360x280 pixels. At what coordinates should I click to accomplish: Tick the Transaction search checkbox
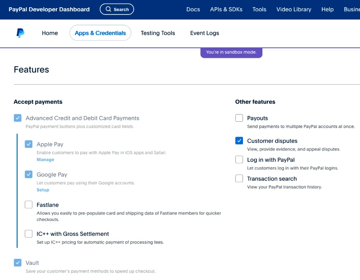click(x=239, y=179)
